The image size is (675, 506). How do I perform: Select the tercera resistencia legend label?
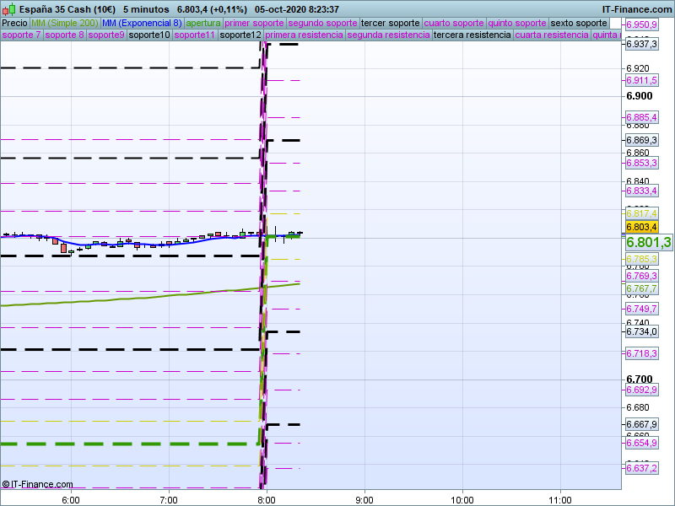[x=472, y=35]
